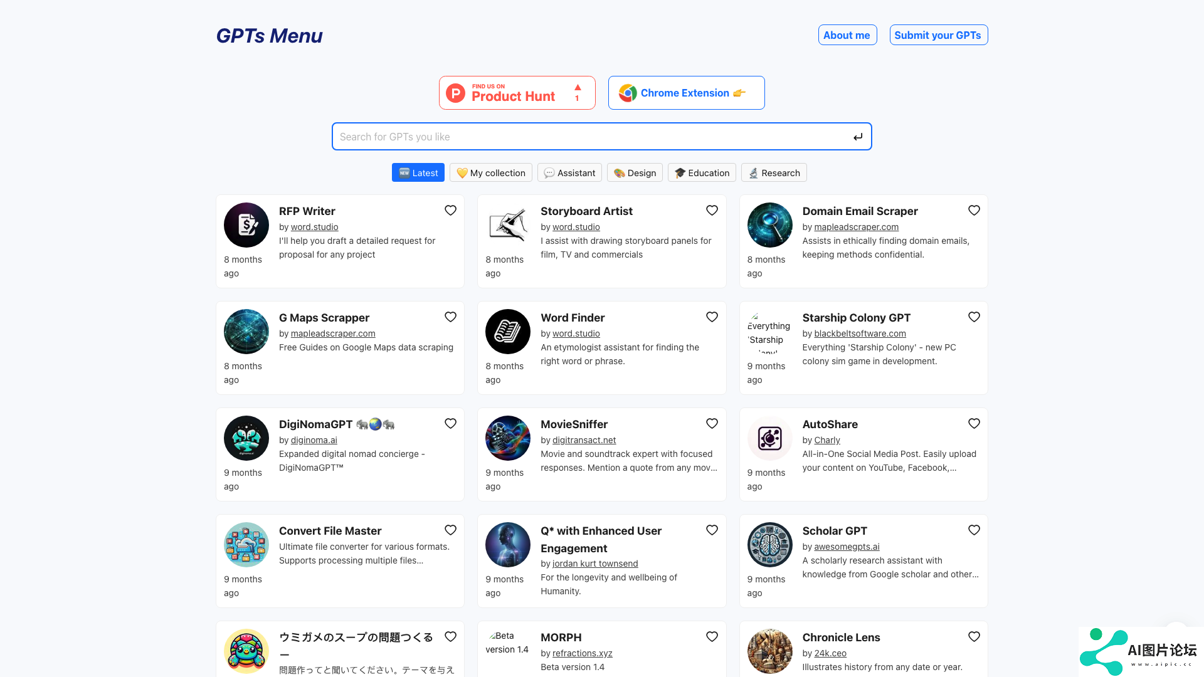Open the Domain Email Scraper magnifier icon
The image size is (1204, 677).
(769, 225)
